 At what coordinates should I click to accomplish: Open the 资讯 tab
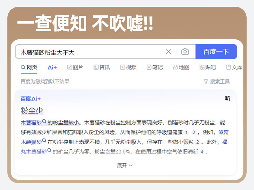(x=102, y=67)
